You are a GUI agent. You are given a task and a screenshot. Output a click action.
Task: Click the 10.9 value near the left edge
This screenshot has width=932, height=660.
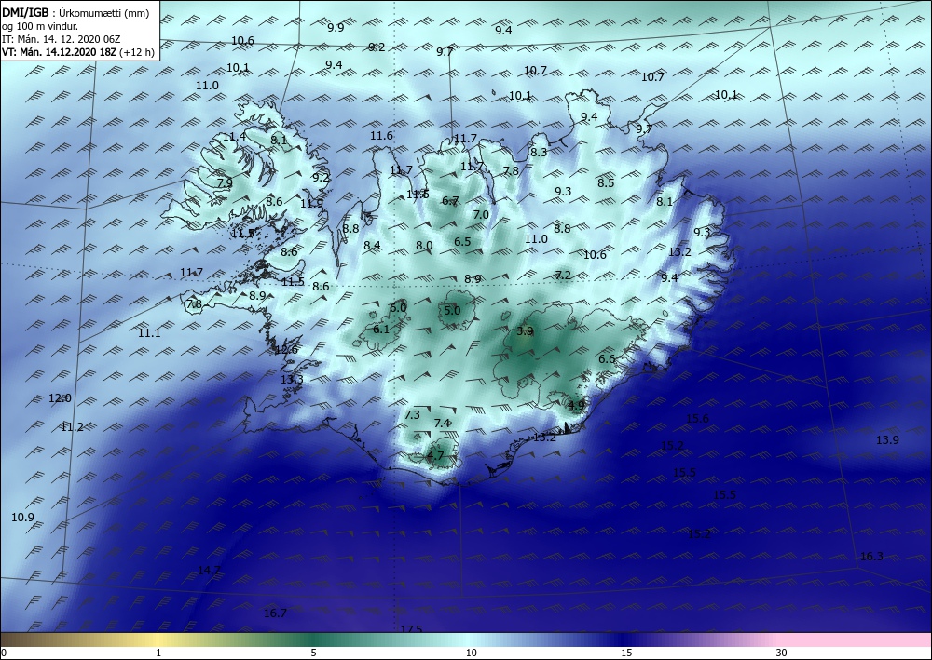[x=22, y=518]
